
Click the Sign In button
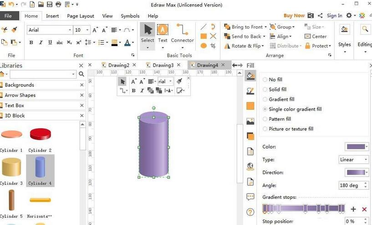tap(334, 15)
